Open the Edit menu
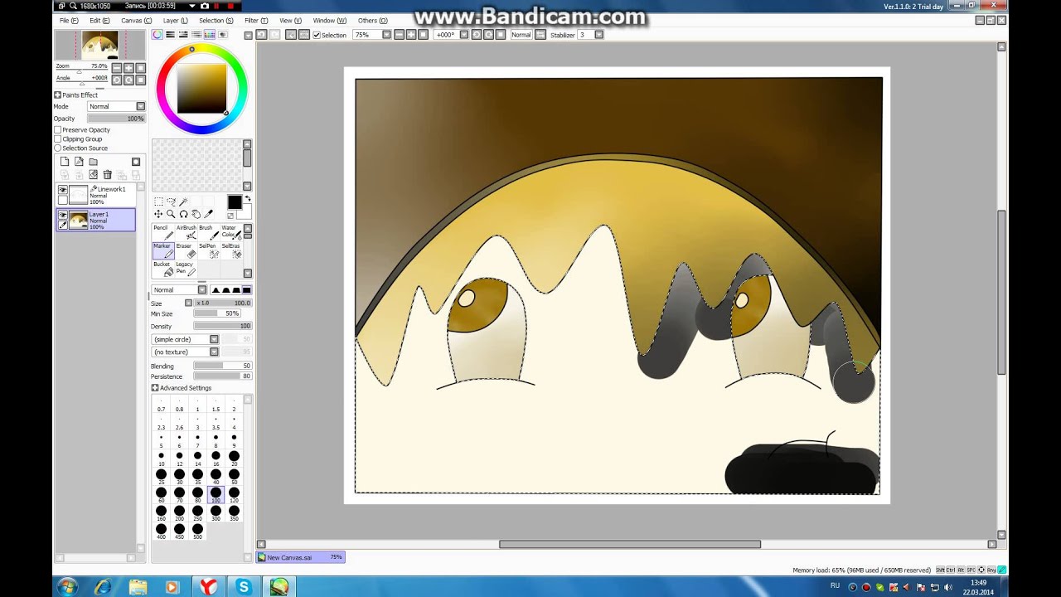This screenshot has height=597, width=1061. [x=99, y=21]
